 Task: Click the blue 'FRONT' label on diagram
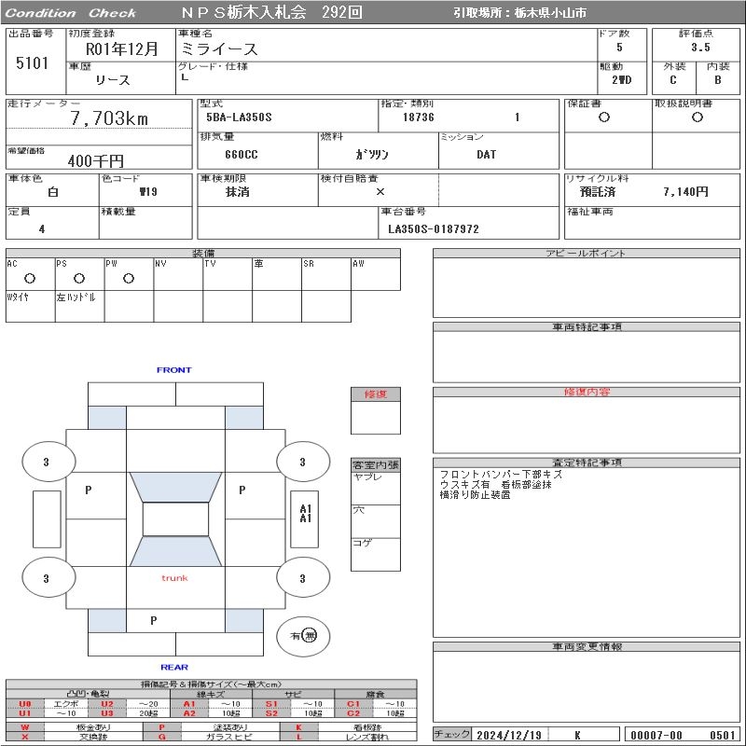pyautogui.click(x=173, y=369)
